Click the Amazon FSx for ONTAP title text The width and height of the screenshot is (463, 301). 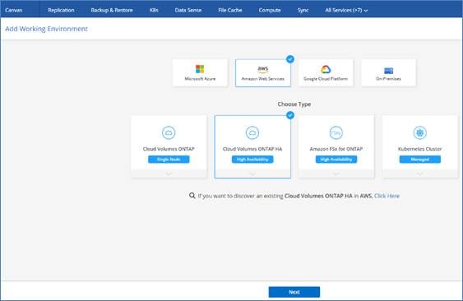(336, 149)
